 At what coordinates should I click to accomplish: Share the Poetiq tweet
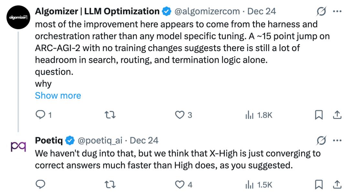336,184
